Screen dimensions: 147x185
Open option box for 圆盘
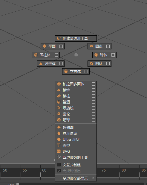tap(108, 46)
